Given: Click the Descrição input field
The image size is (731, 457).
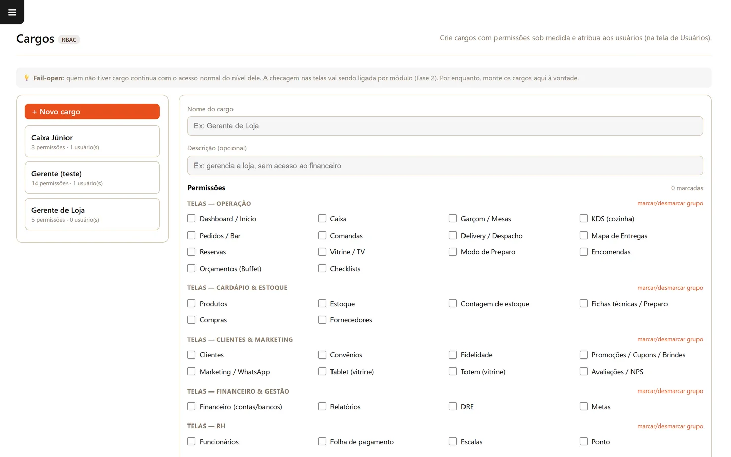Looking at the screenshot, I should tap(445, 166).
